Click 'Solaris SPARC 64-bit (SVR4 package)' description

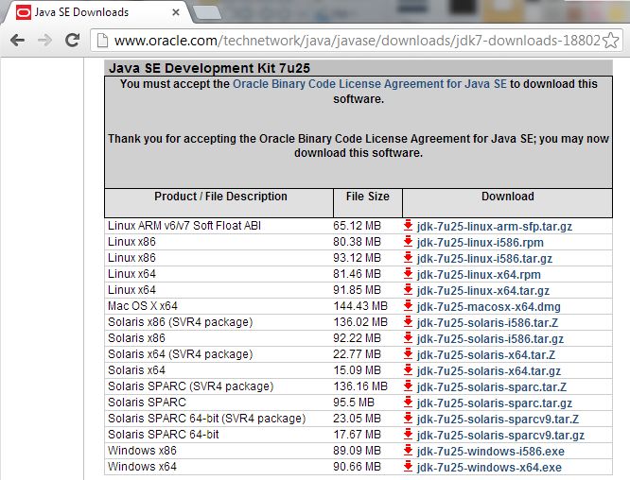click(206, 419)
